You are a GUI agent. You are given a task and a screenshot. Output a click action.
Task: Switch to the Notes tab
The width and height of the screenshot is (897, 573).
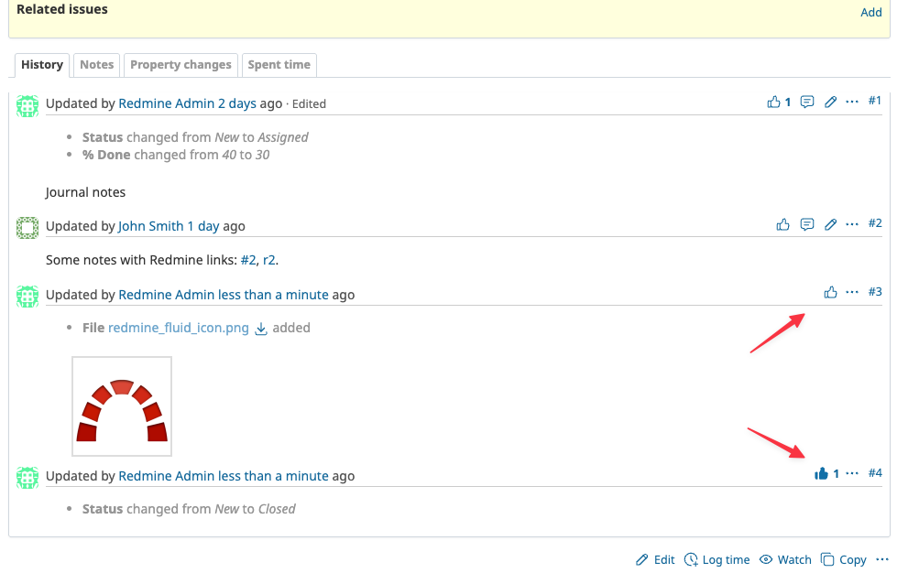tap(96, 65)
